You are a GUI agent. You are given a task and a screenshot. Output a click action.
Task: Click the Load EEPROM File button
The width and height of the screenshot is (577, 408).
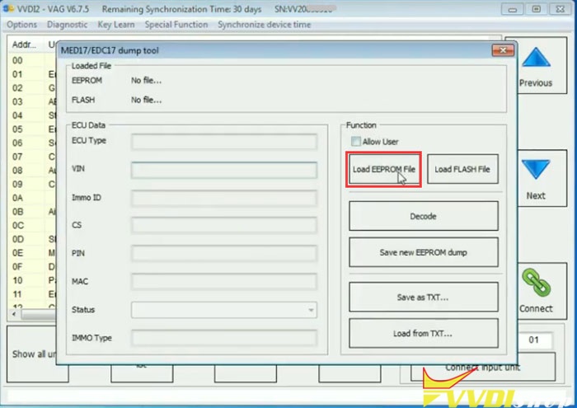click(384, 169)
